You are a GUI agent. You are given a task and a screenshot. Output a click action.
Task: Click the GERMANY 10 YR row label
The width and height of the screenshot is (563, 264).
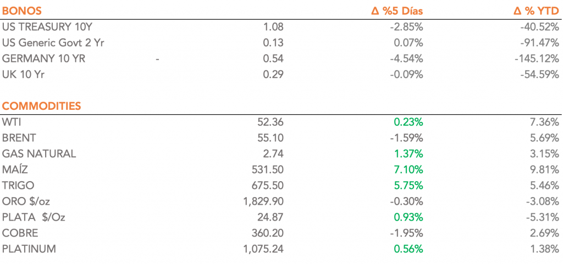click(x=43, y=58)
